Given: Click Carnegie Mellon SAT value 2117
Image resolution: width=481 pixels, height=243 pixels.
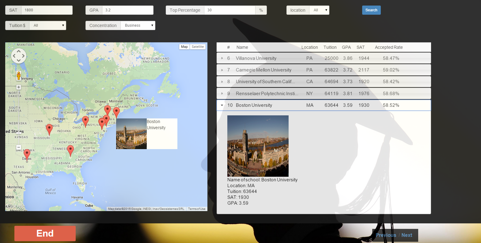Looking at the screenshot, I should [364, 70].
